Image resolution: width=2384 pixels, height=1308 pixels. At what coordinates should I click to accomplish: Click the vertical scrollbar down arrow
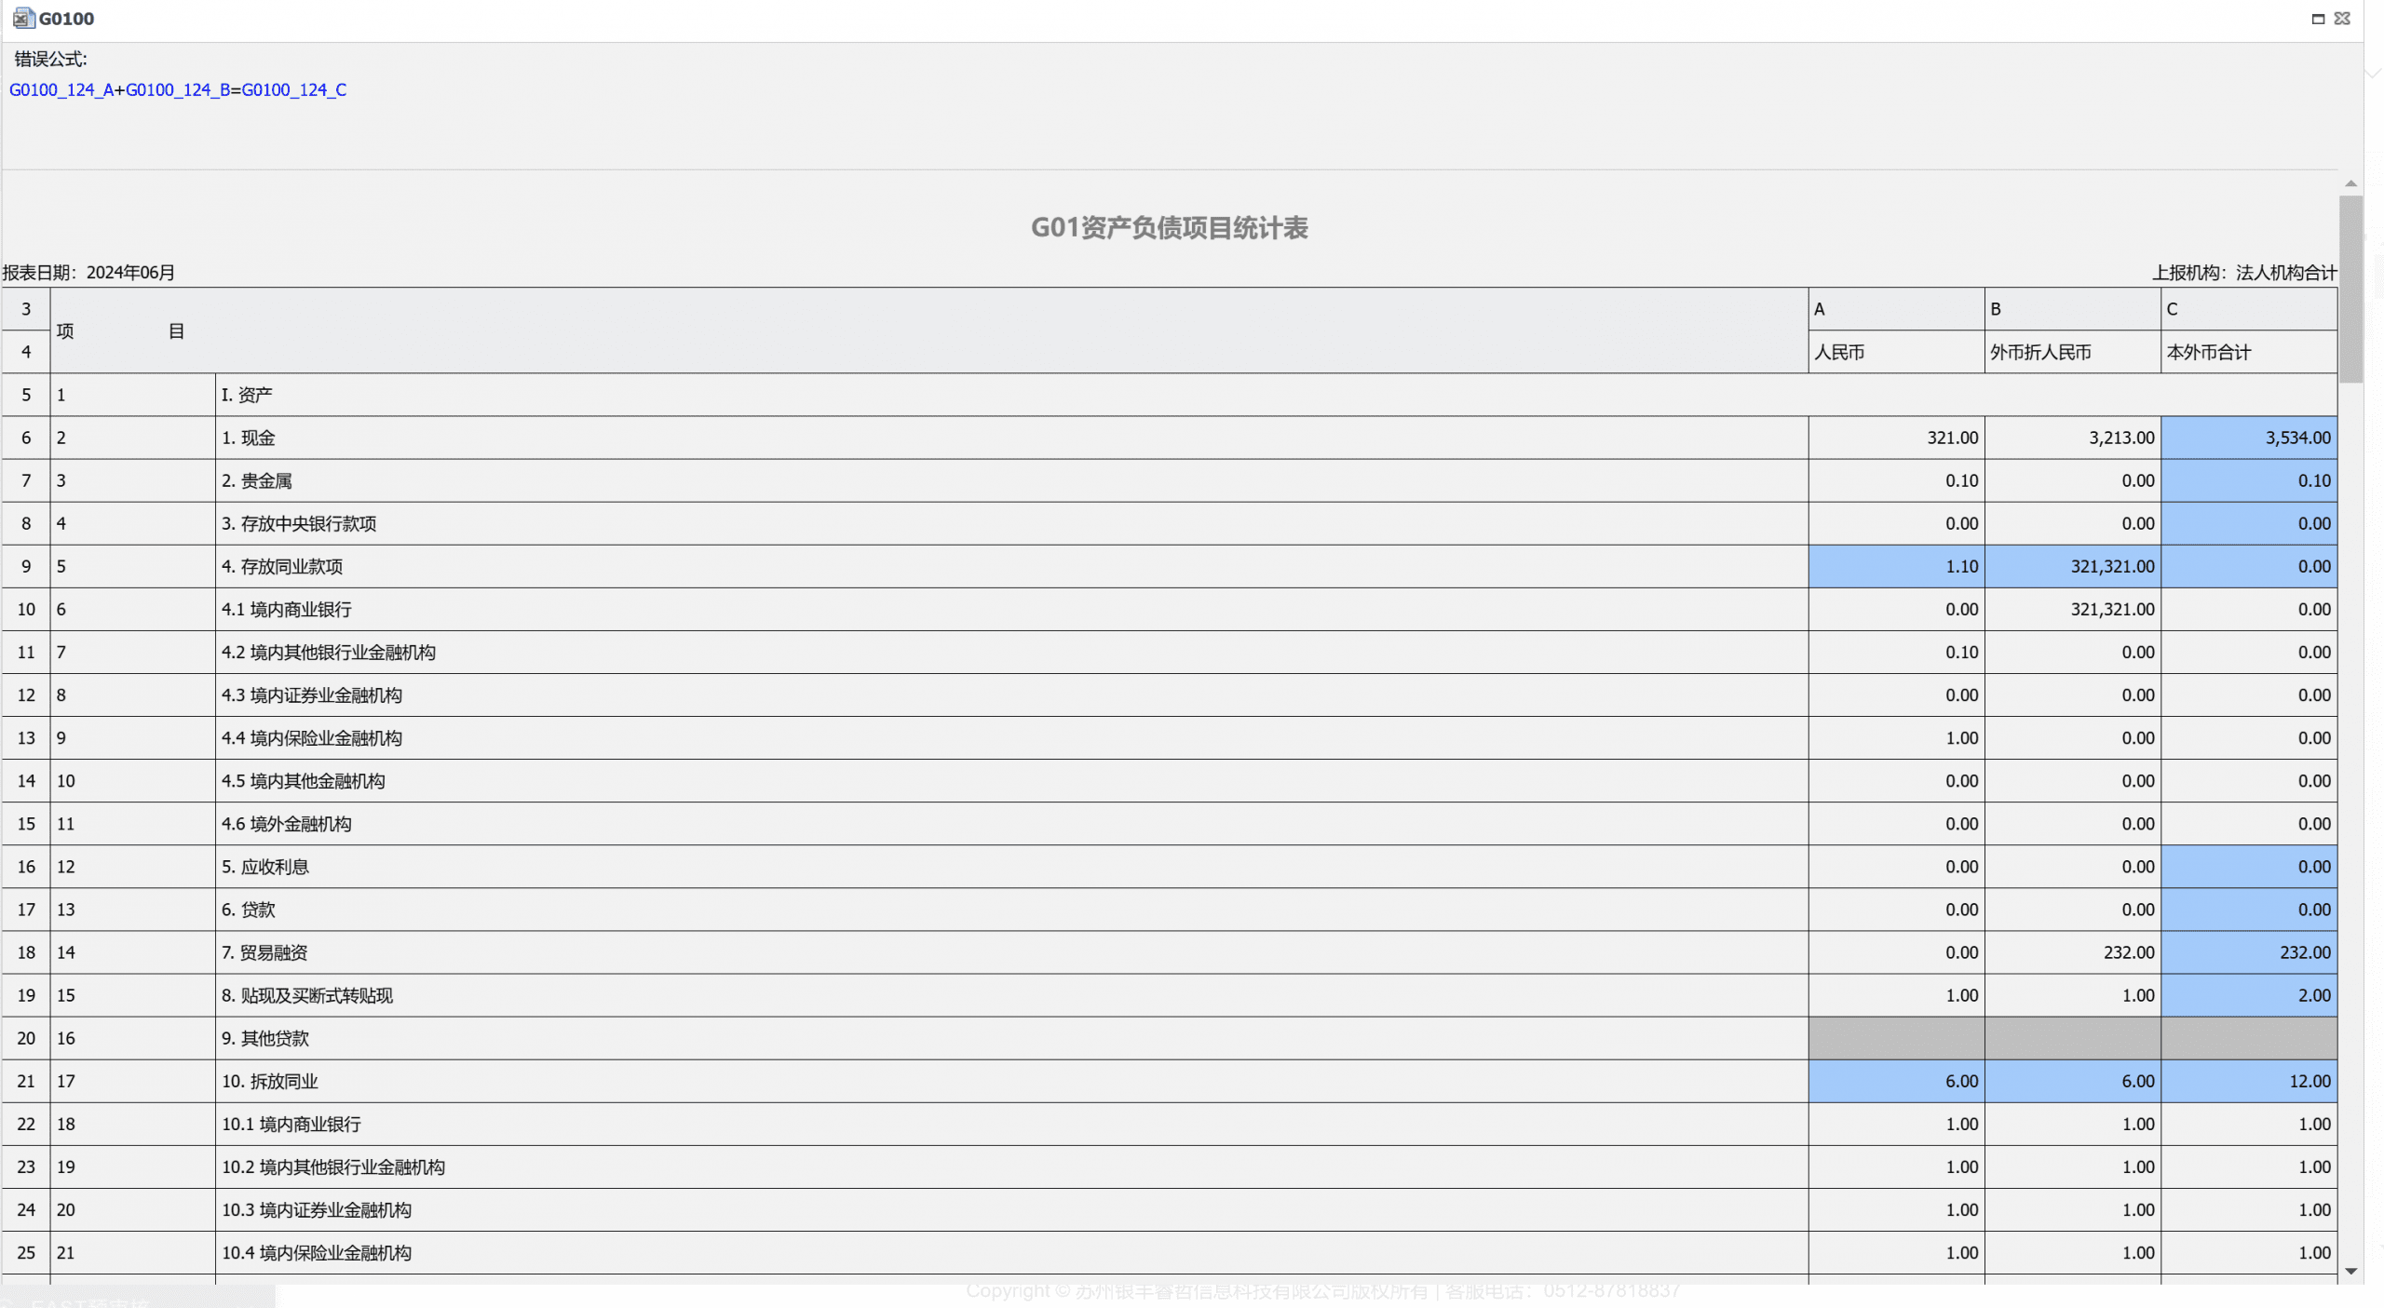pos(2350,1271)
